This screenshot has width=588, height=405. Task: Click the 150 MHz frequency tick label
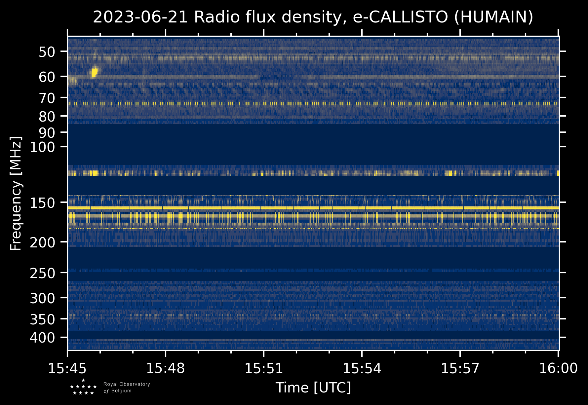(x=42, y=203)
